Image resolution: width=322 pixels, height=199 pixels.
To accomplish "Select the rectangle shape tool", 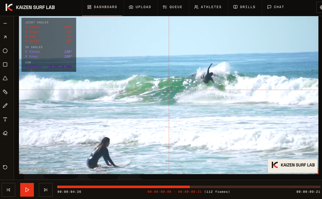I will click(5, 65).
